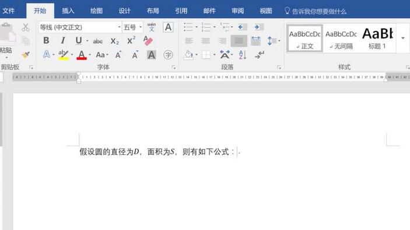
Task: Toggle Underline formatting
Action: pyautogui.click(x=79, y=41)
